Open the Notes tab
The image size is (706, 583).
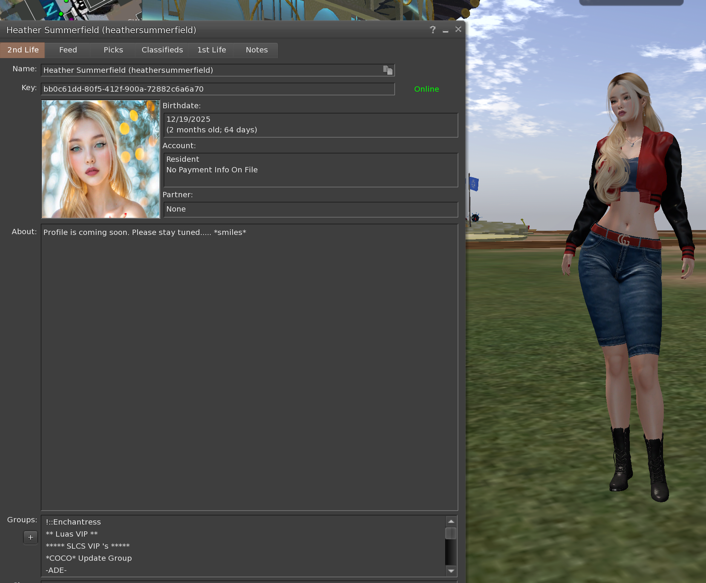pyautogui.click(x=256, y=50)
